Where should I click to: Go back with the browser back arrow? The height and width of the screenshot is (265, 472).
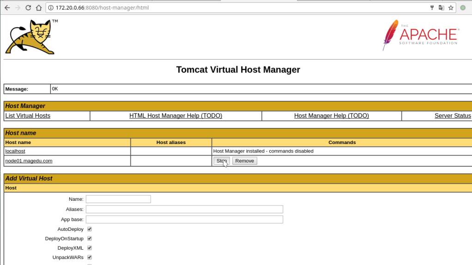point(7,8)
